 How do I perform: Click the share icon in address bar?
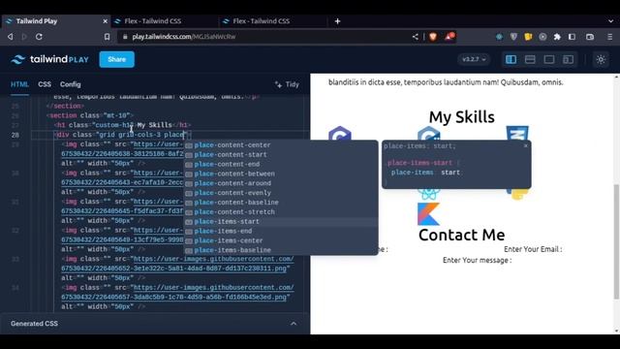[416, 37]
